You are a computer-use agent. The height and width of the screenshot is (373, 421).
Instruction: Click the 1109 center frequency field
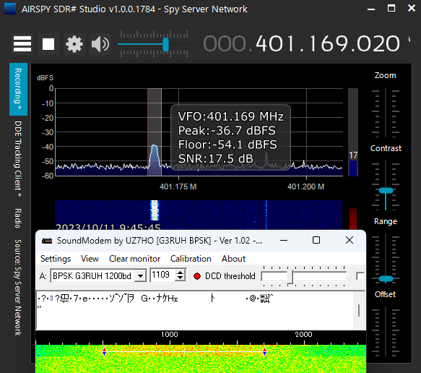click(x=162, y=275)
